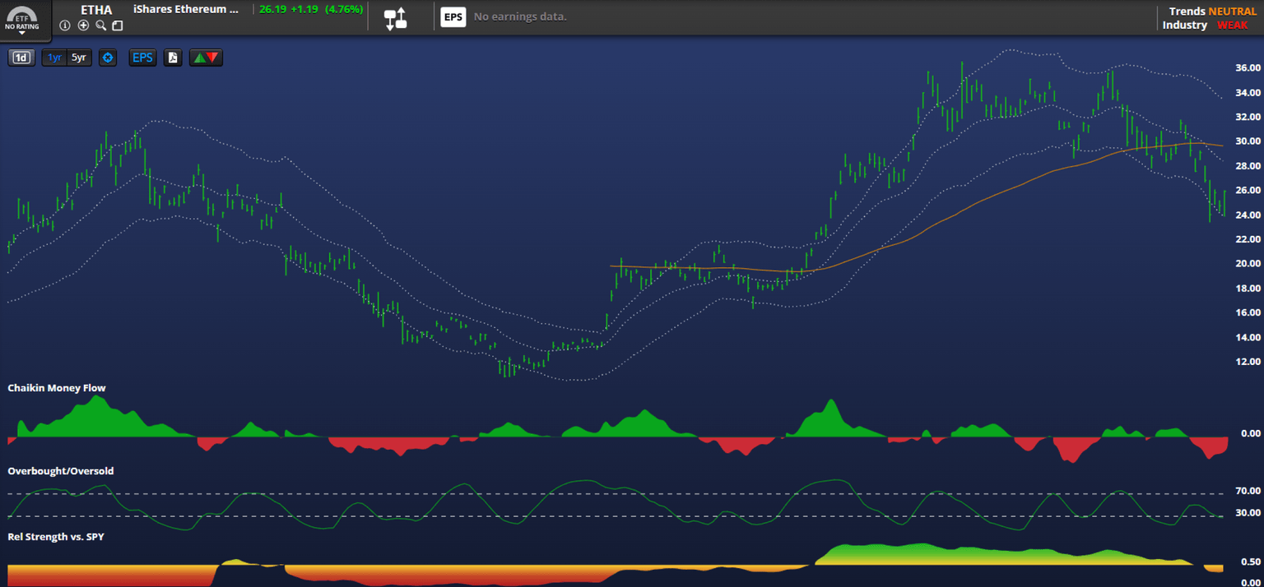Click the EPS badge next to the earnings message
Screen dimensions: 1264x587
coord(453,16)
